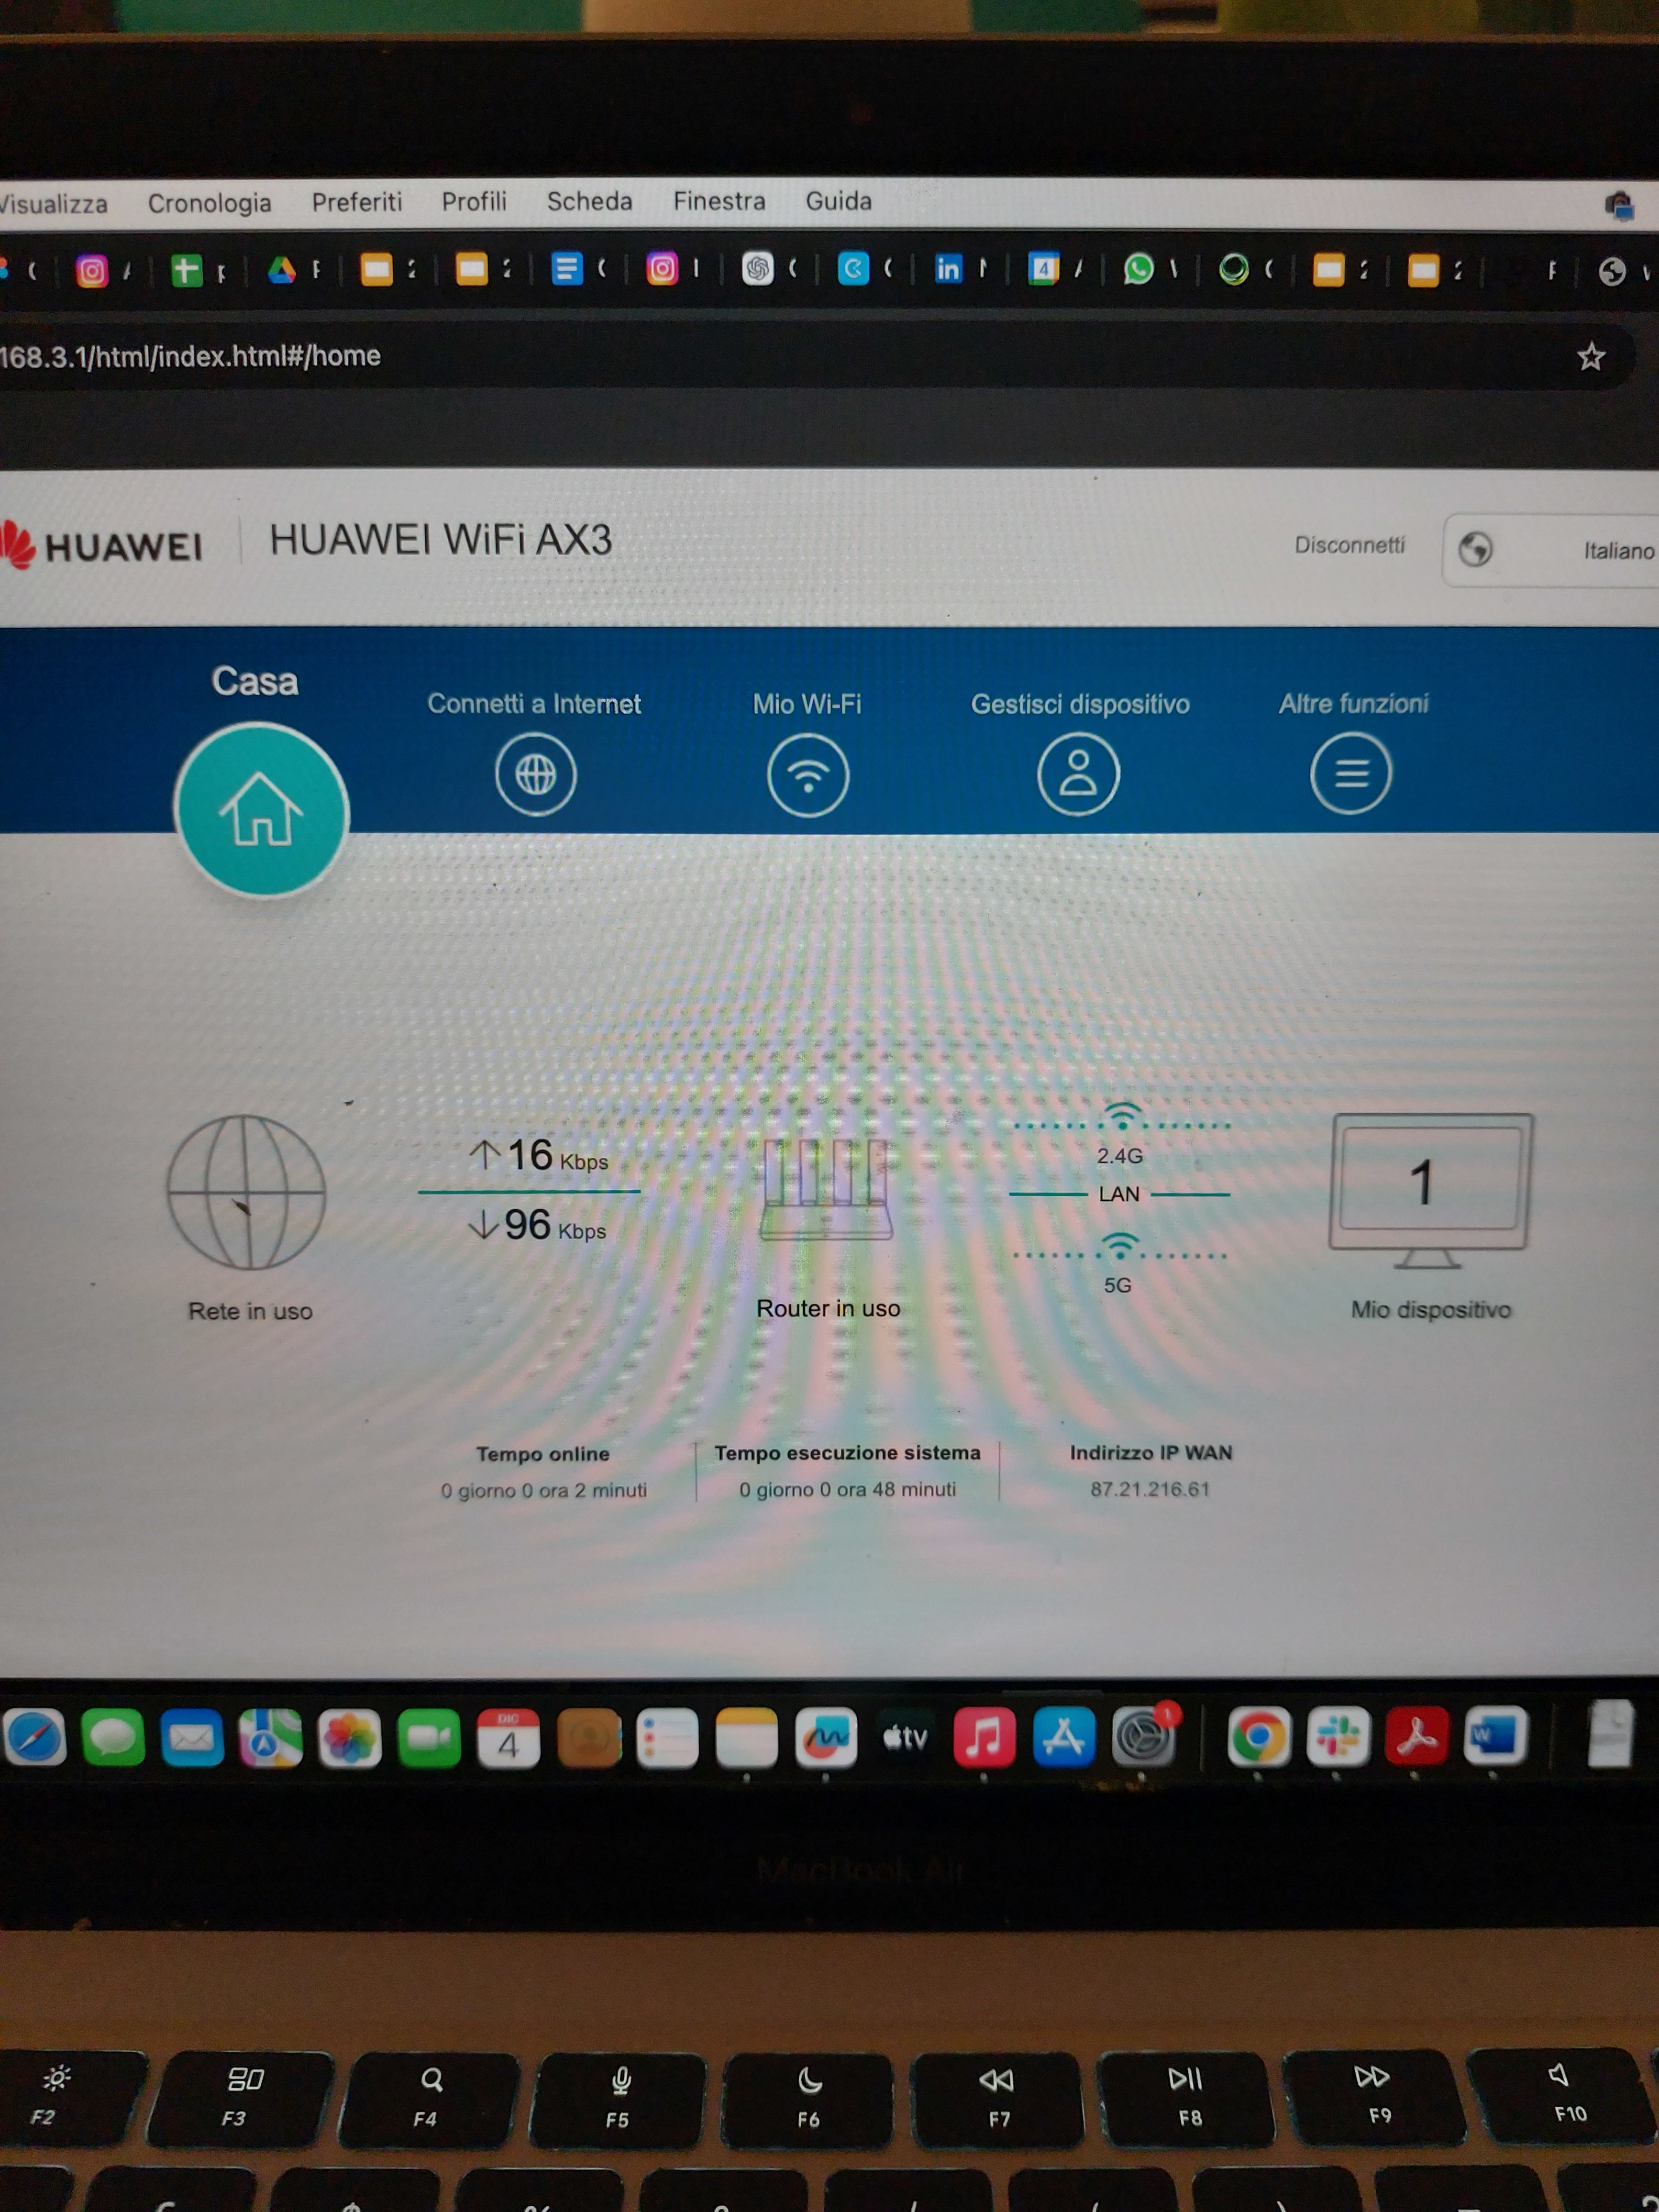Open Apple TV from the Dock
1659x2212 pixels.
905,1738
